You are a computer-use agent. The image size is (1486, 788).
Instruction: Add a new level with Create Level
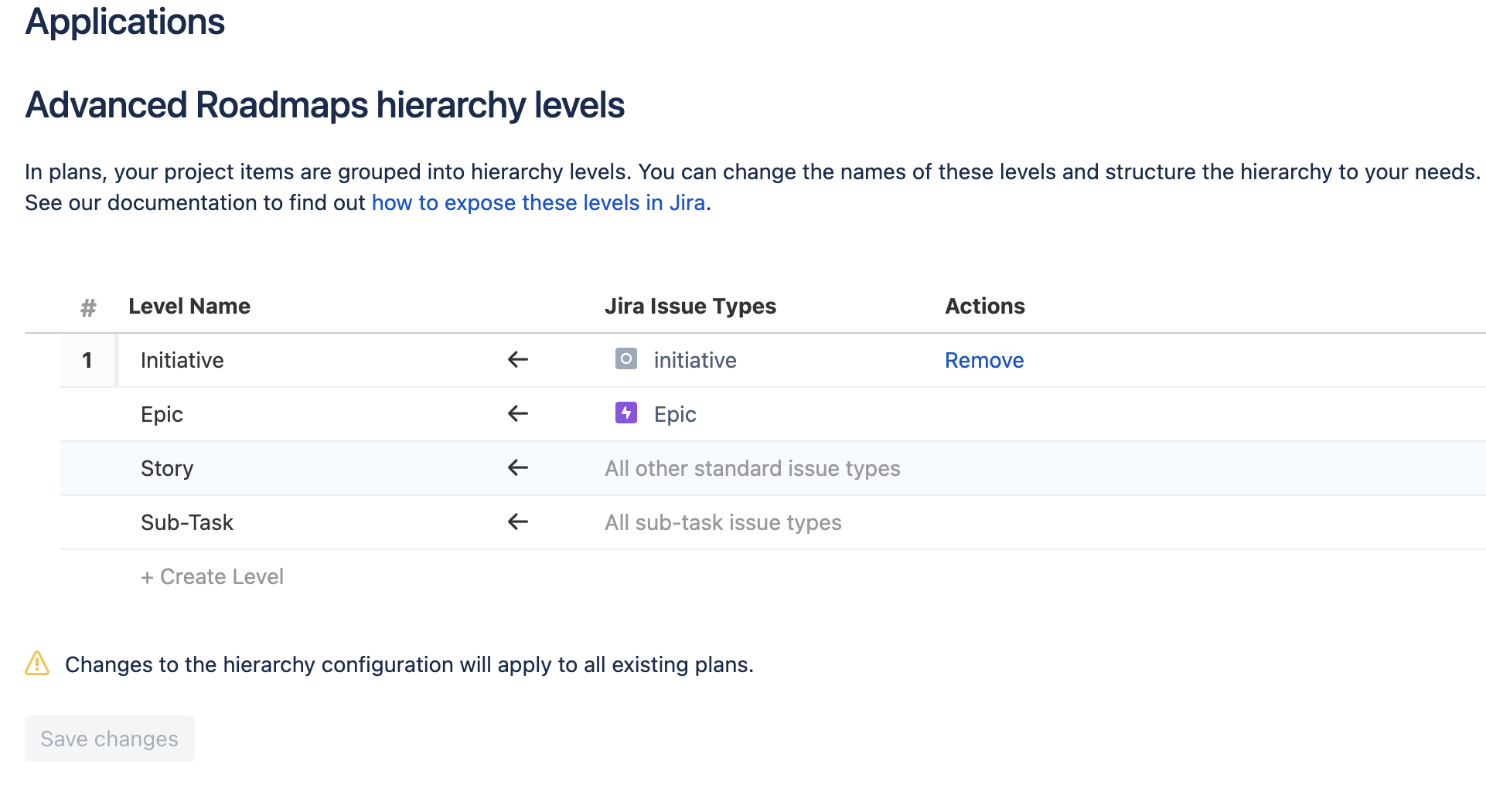212,576
